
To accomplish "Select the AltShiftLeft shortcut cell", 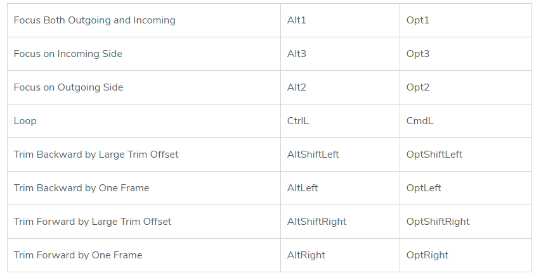I will click(x=313, y=155).
